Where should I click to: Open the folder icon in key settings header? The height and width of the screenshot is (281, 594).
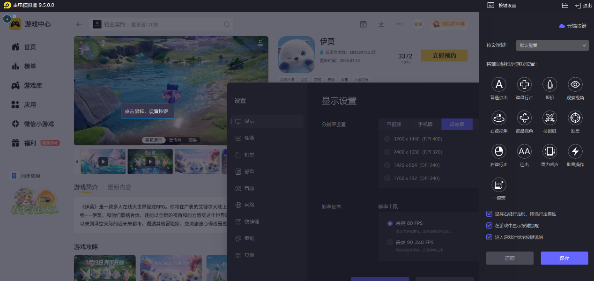point(565,5)
